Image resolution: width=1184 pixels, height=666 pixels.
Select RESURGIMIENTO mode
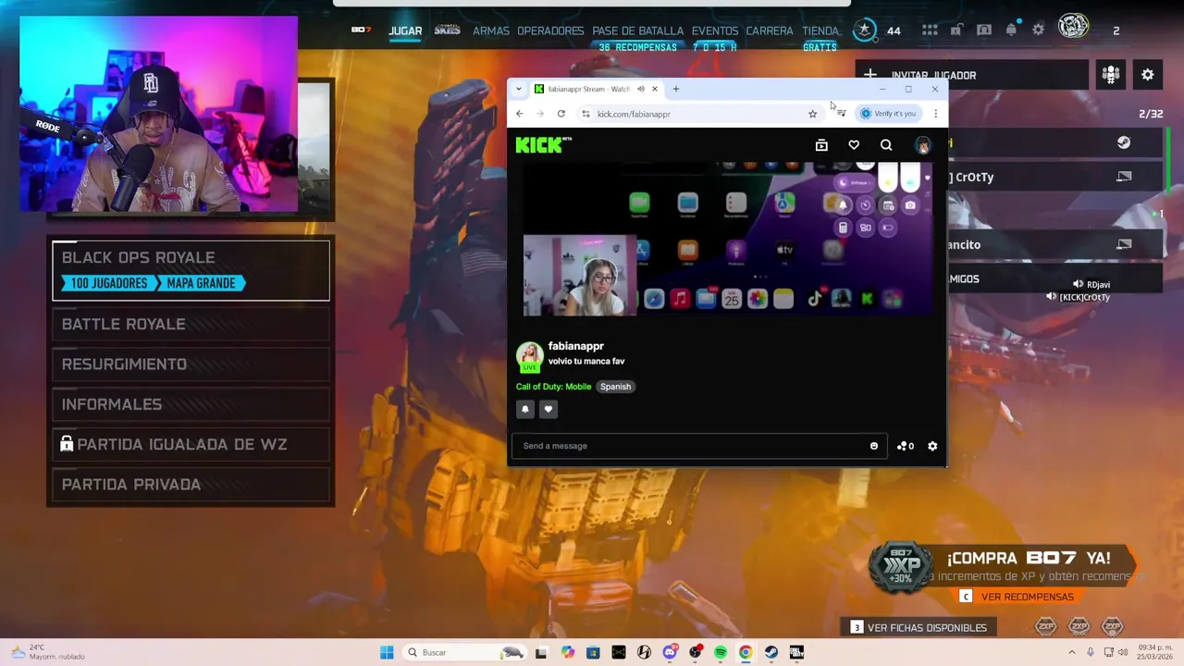191,364
